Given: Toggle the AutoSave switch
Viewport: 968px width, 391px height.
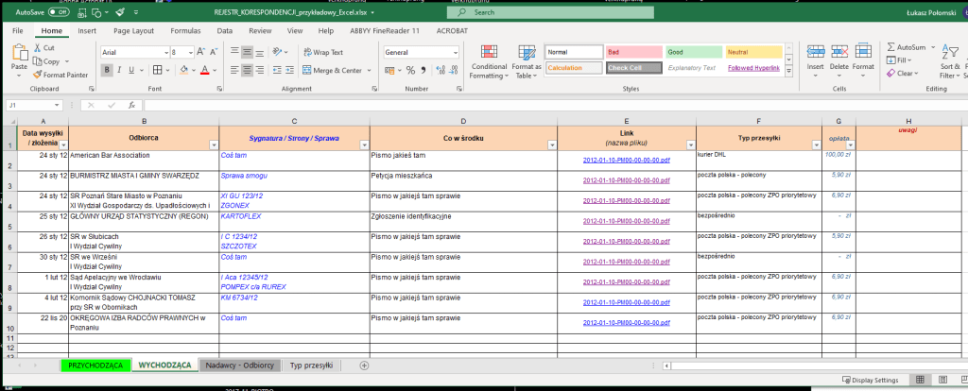Looking at the screenshot, I should (x=58, y=13).
